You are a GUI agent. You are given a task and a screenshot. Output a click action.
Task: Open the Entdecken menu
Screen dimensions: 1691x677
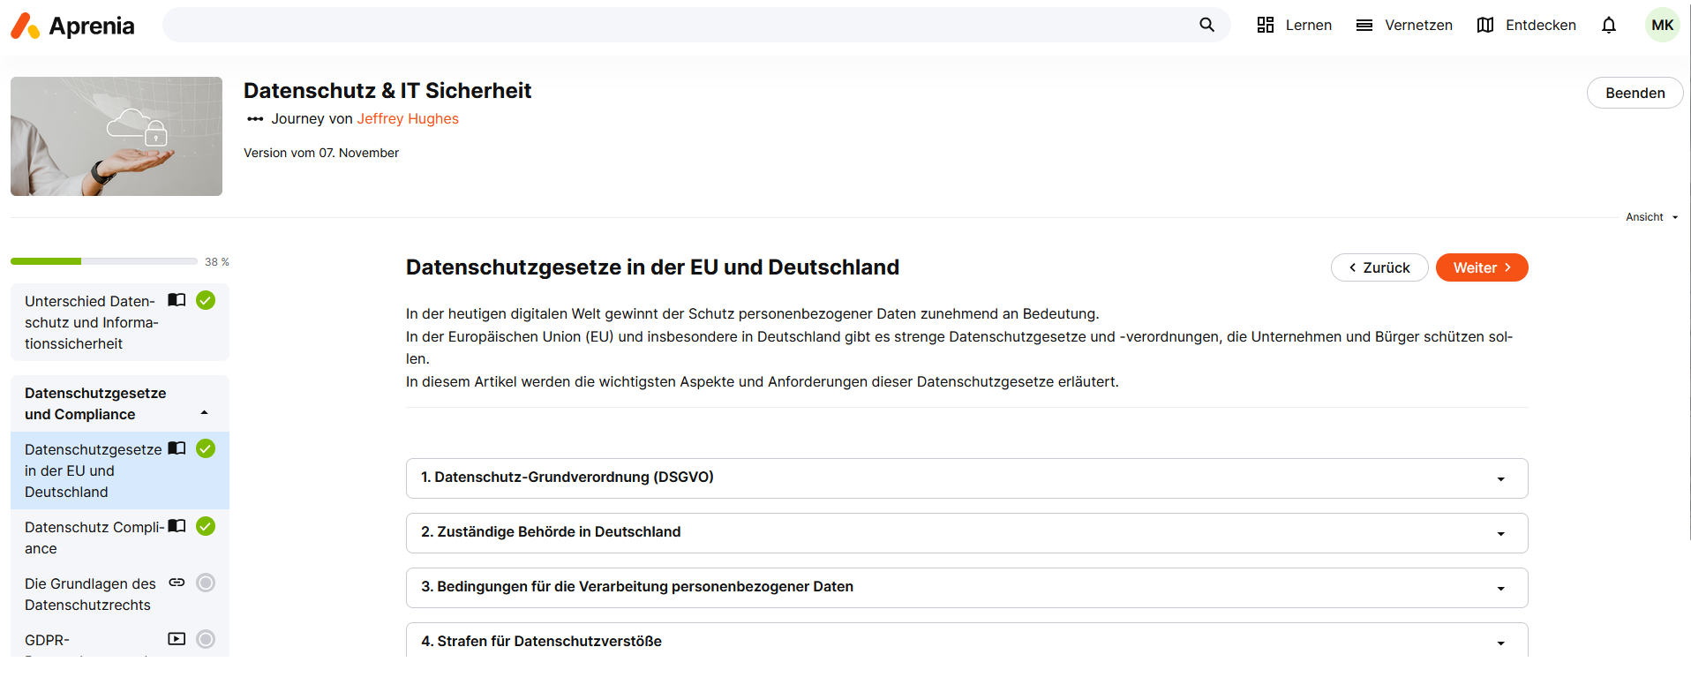pos(1527,25)
